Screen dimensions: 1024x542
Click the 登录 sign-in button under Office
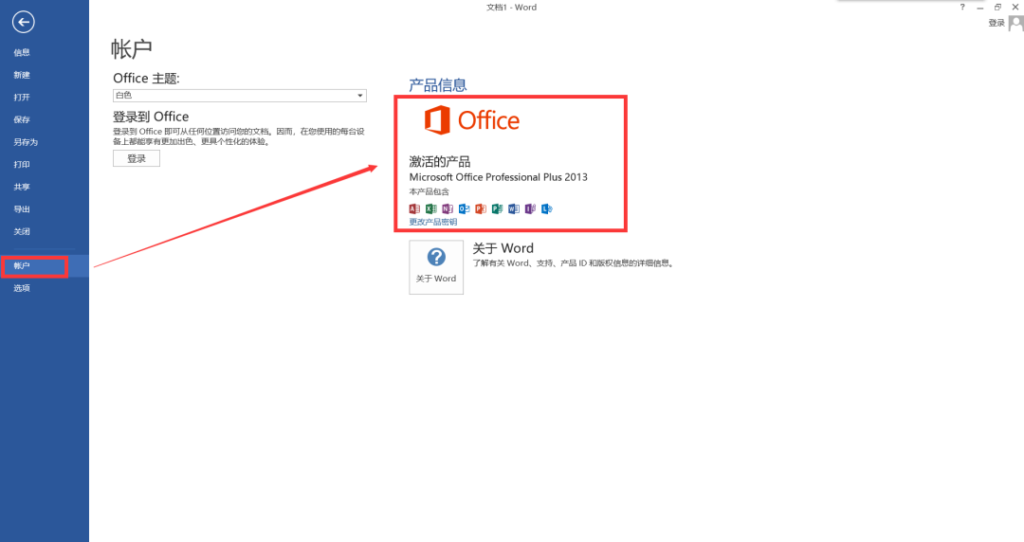click(x=137, y=158)
